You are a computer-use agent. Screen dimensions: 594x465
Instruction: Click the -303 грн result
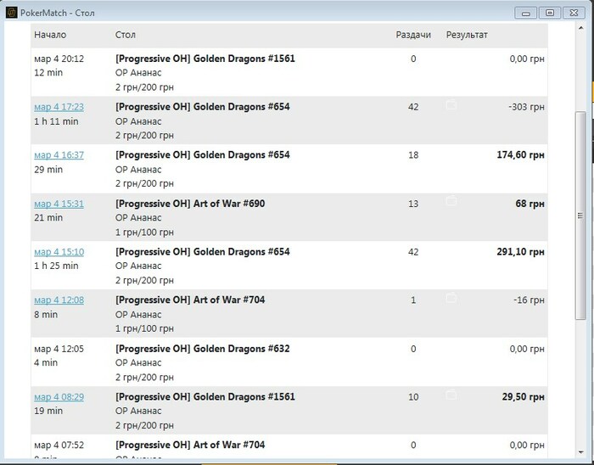point(526,107)
